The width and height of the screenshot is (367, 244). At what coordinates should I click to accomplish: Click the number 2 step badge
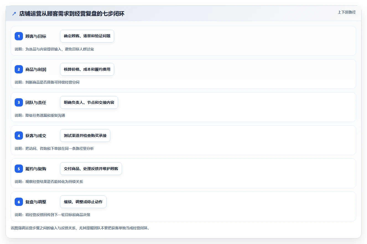coord(19,69)
